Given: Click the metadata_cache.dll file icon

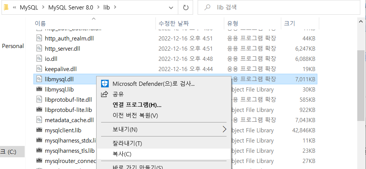Looking at the screenshot, I should coord(39,120).
